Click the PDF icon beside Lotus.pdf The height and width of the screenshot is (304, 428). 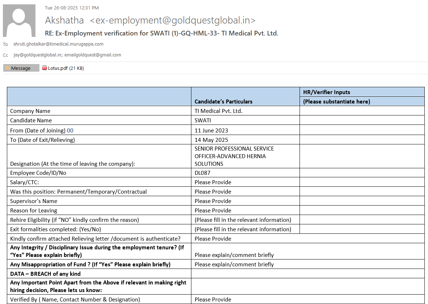(45, 68)
